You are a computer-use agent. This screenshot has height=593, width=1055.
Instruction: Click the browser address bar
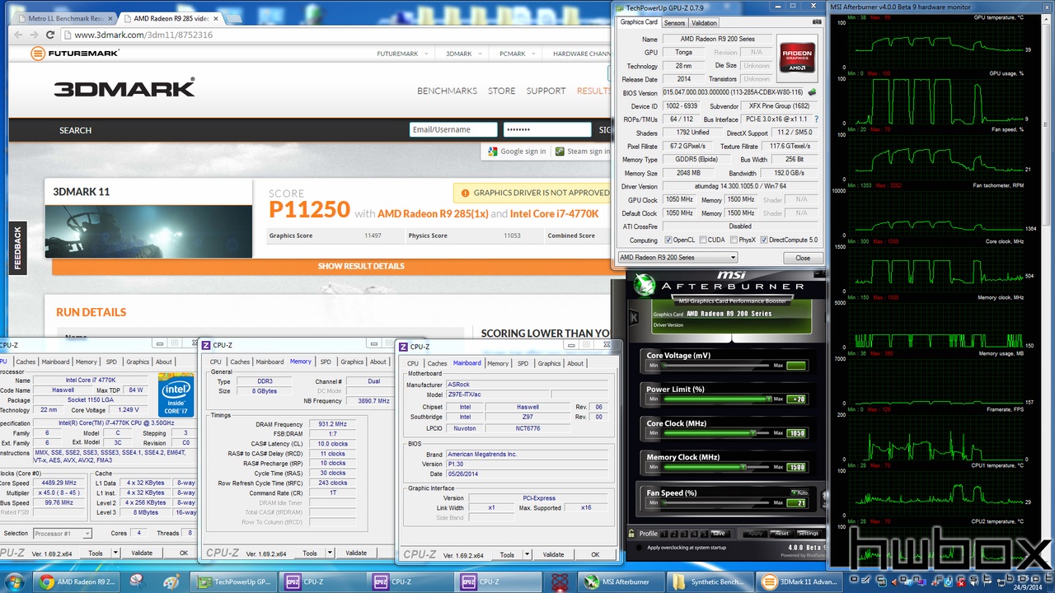pos(334,35)
